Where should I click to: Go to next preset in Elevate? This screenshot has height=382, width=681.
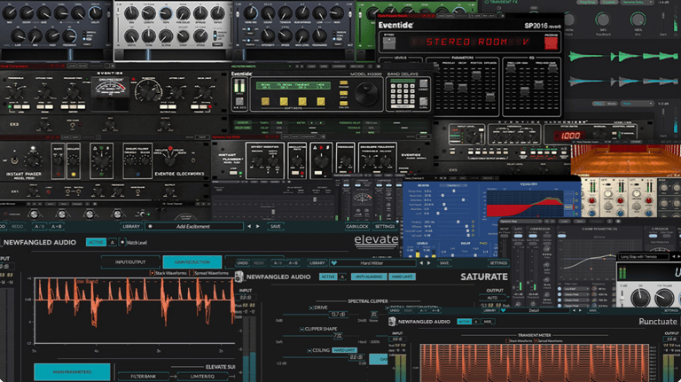(x=258, y=226)
